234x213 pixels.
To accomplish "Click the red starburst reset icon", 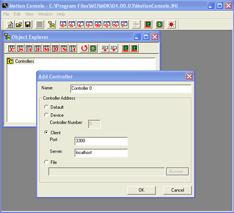I will 171,24.
